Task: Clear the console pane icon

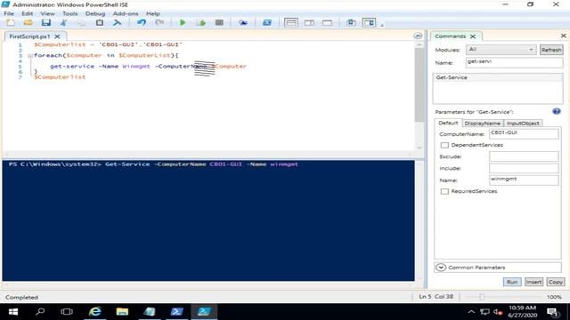Action: [117, 22]
